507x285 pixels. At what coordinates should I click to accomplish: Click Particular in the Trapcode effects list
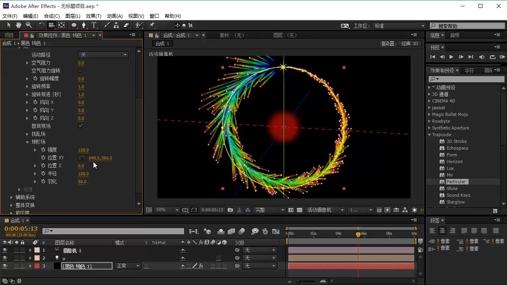pyautogui.click(x=456, y=182)
